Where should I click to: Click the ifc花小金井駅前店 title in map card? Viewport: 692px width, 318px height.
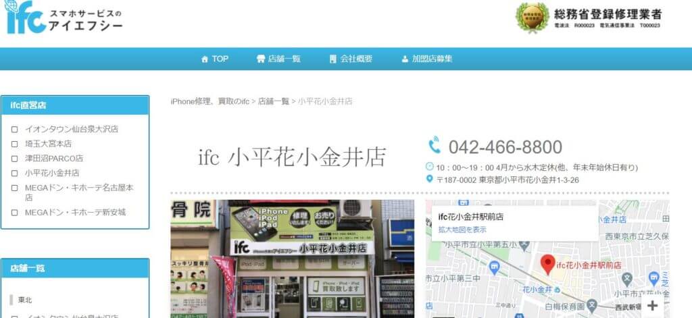(x=471, y=217)
